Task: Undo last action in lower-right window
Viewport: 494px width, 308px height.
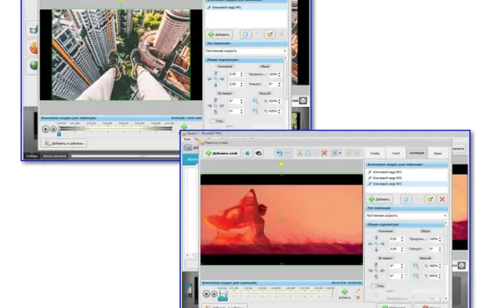Action: coord(279,154)
